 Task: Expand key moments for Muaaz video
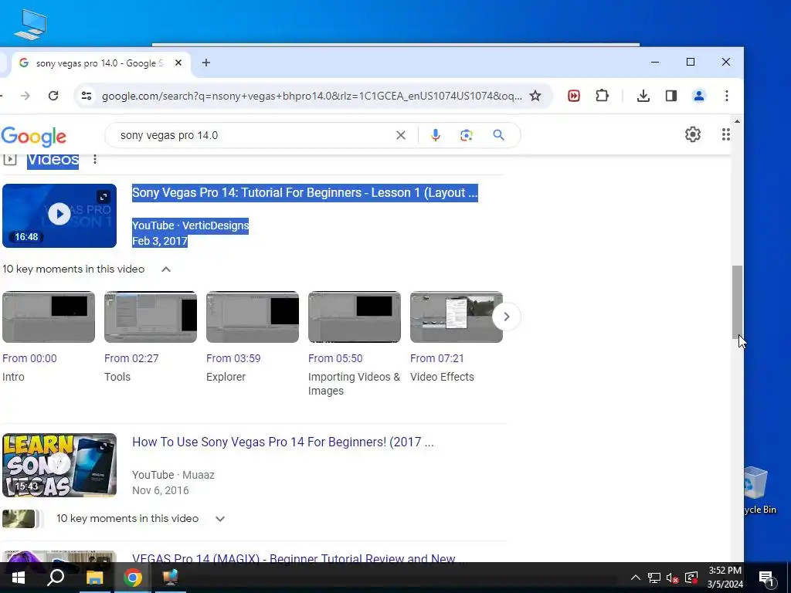pos(220,519)
